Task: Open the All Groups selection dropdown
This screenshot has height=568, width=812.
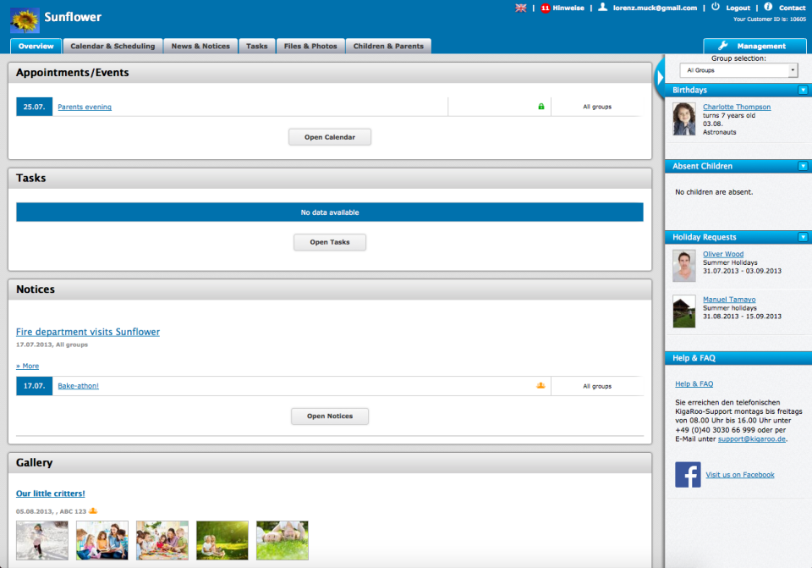Action: 738,70
